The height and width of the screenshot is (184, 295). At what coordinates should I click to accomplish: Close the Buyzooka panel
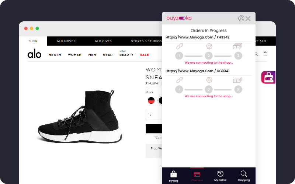(x=248, y=18)
